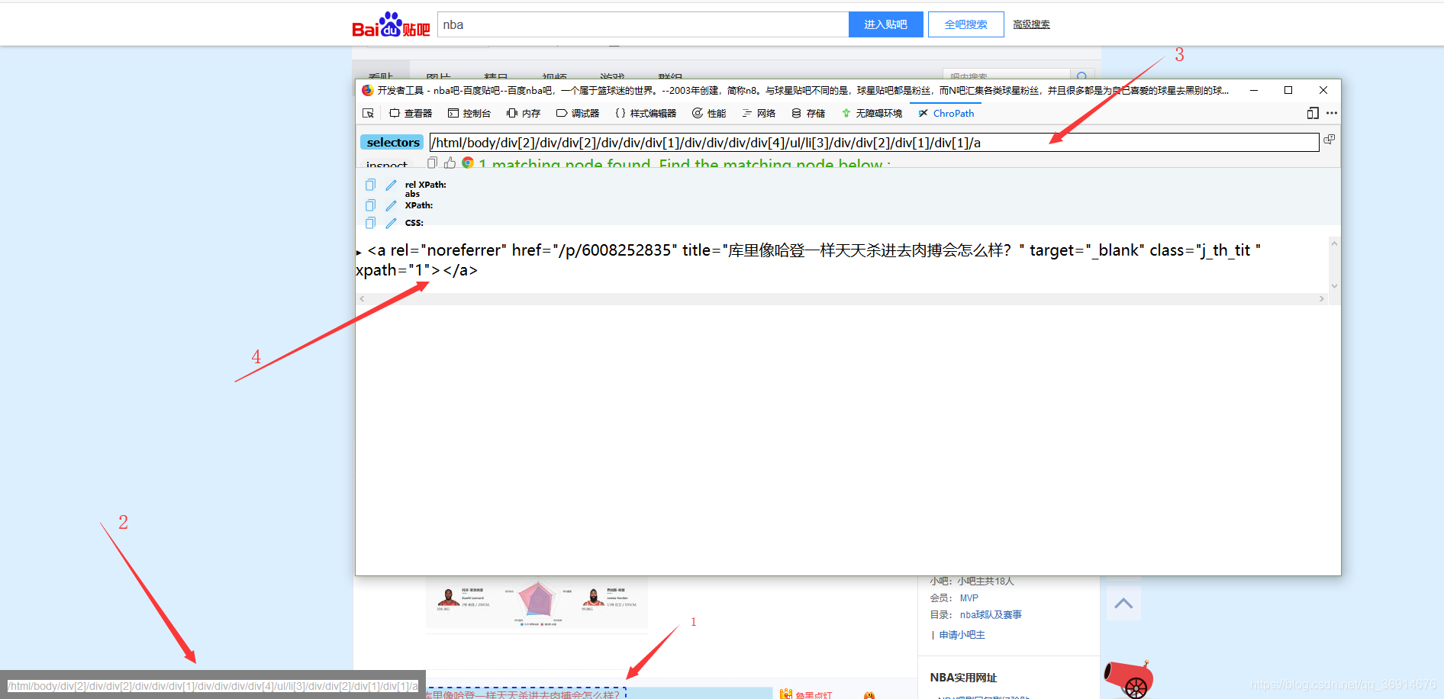
Task: Click the thumbs-up icon in ChroPath
Action: click(x=450, y=163)
